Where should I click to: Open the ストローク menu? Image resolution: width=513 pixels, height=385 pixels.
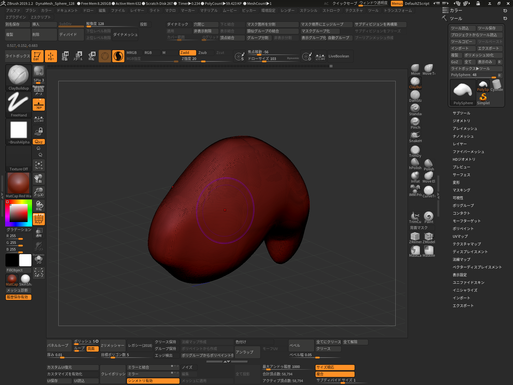point(332,11)
